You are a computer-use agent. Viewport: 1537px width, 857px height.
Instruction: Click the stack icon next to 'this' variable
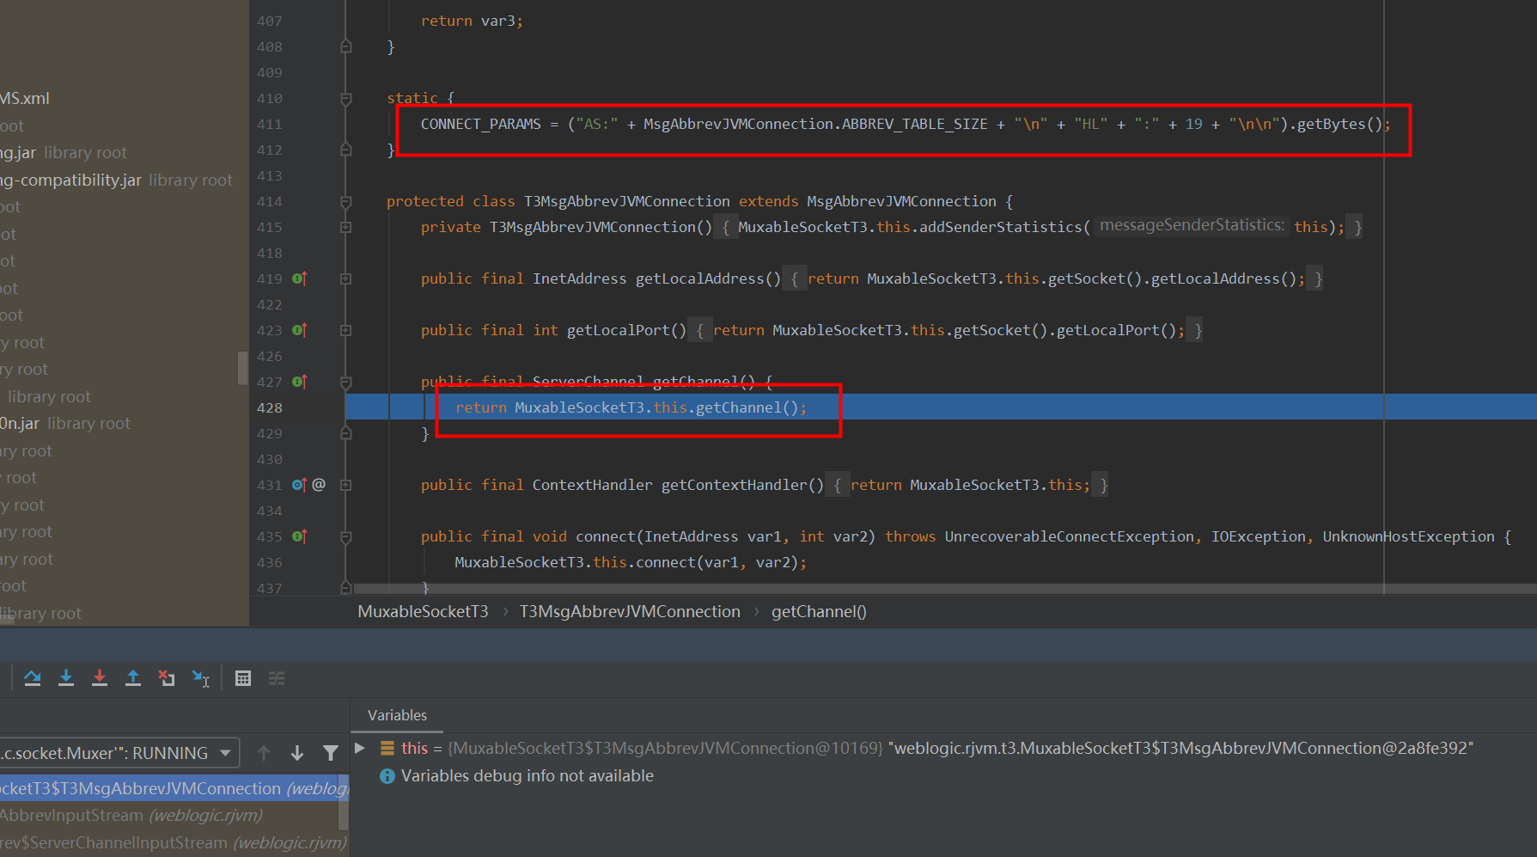[387, 748]
